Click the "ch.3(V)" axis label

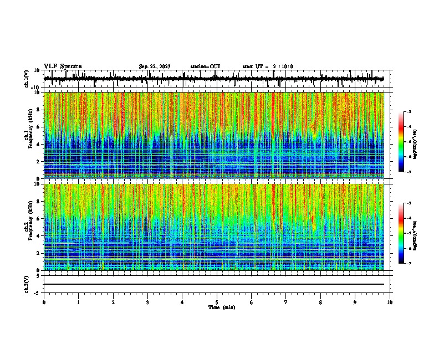pyautogui.click(x=27, y=284)
